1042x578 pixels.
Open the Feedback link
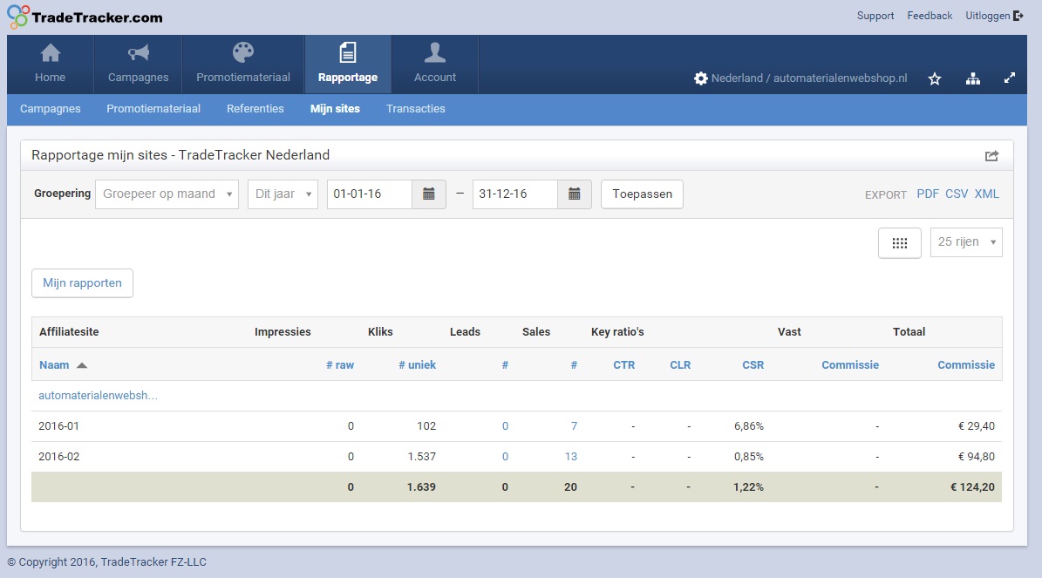point(930,16)
